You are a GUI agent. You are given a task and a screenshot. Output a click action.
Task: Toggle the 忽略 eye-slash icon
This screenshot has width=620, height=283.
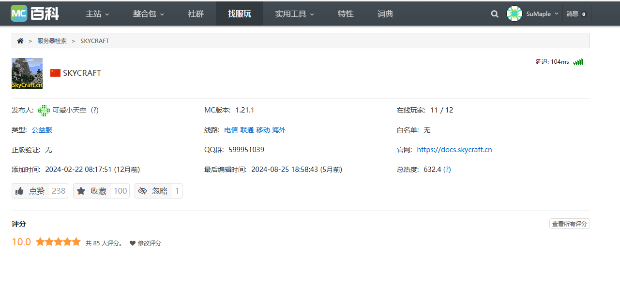click(x=142, y=191)
